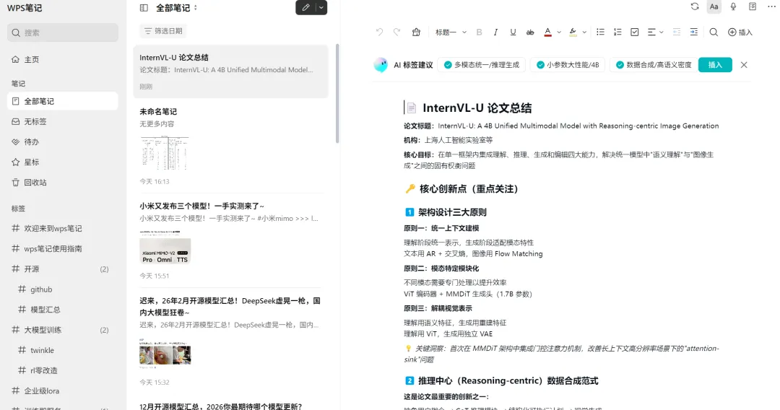Open the 标题一 heading style dropdown
The width and height of the screenshot is (780, 410).
pos(451,32)
